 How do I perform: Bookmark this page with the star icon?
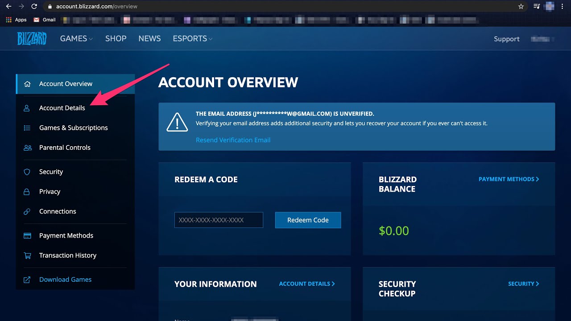click(521, 6)
